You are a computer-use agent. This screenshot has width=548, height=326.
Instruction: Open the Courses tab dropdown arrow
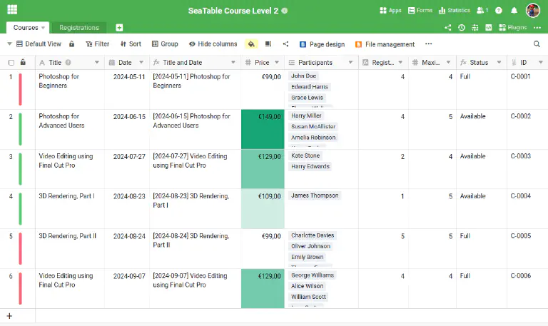coord(44,28)
